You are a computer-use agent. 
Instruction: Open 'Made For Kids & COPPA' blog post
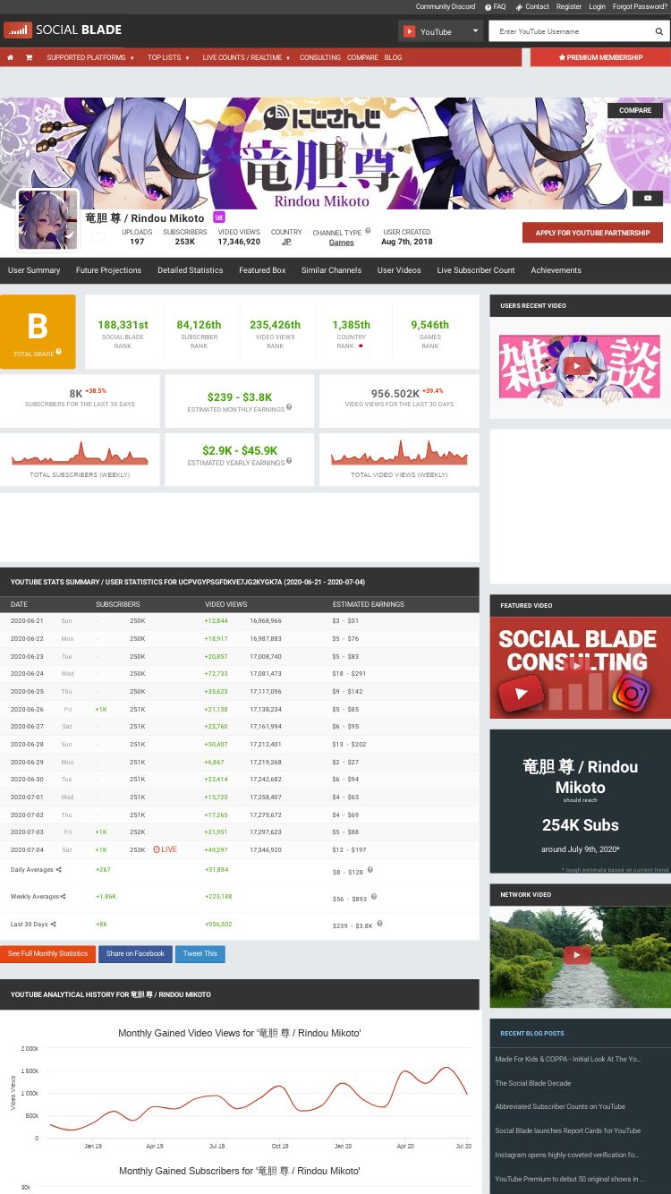click(x=567, y=1059)
